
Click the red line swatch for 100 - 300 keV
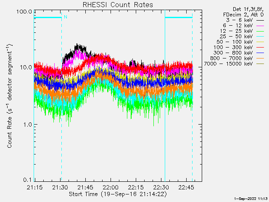pos(260,48)
